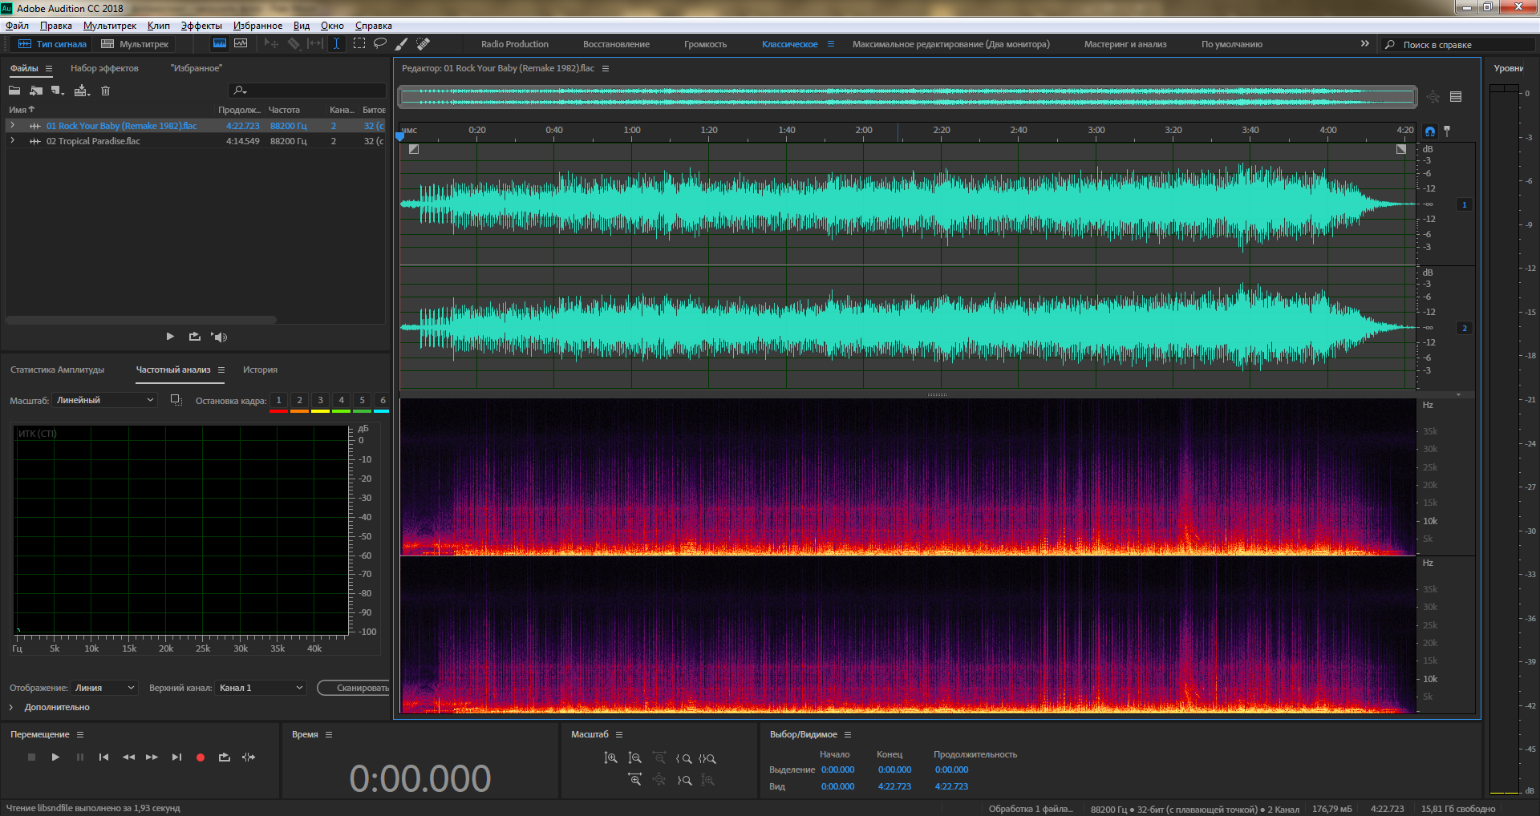Select the Spot Healing Brush tool

click(423, 44)
